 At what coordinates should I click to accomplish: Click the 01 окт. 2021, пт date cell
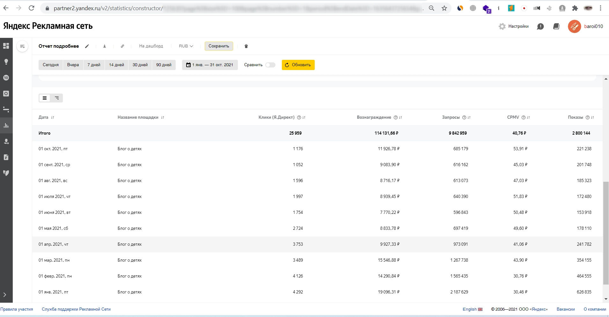click(53, 149)
